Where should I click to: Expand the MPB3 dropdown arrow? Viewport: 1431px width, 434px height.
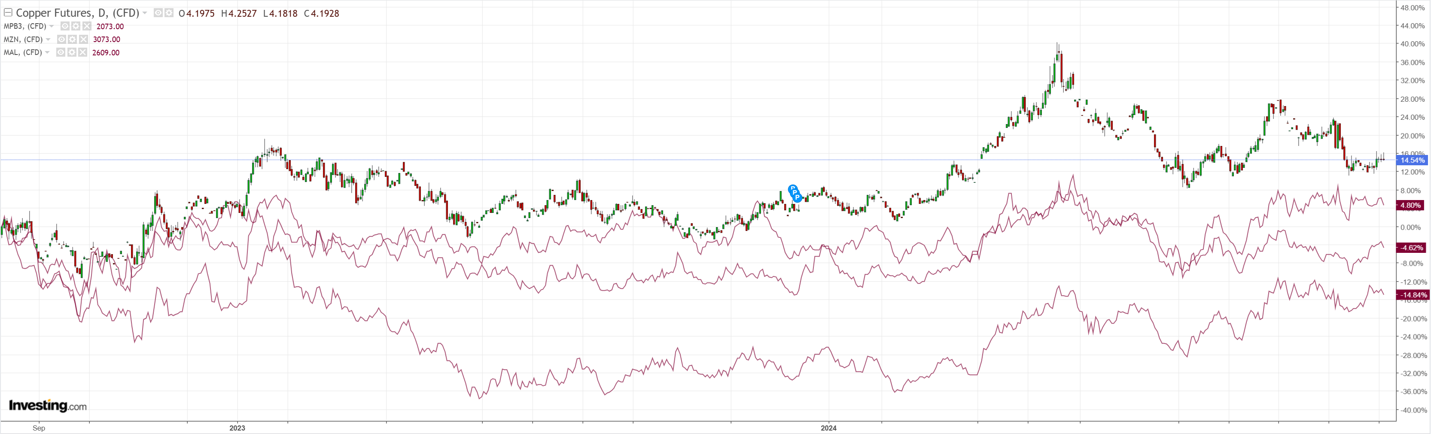52,26
